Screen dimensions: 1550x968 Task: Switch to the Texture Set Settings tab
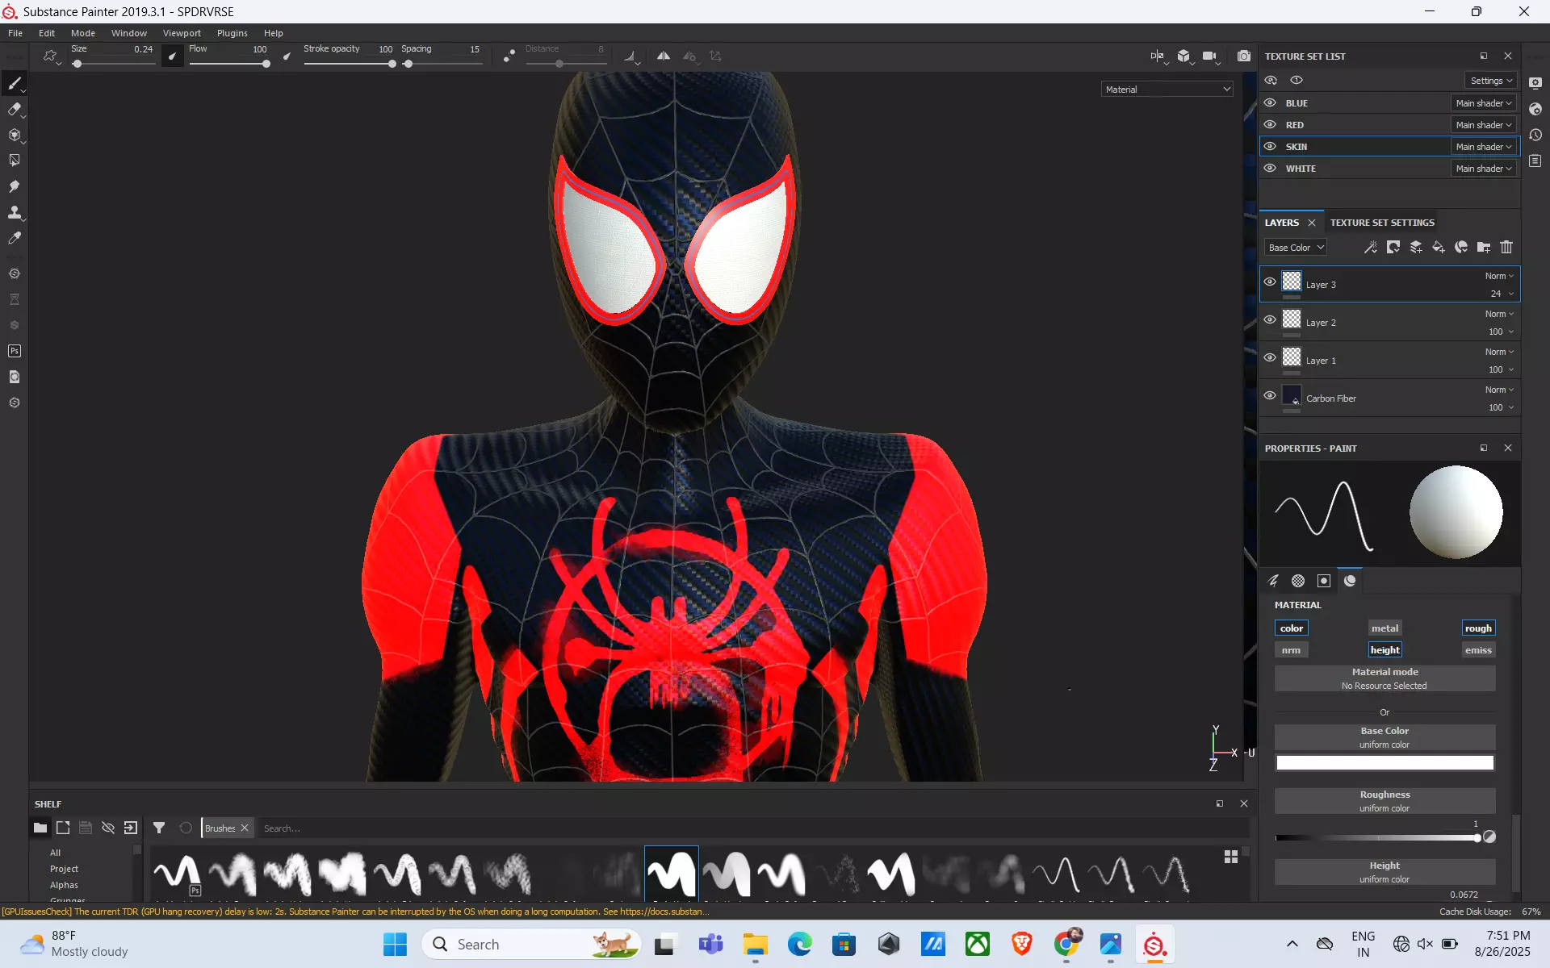click(1382, 223)
